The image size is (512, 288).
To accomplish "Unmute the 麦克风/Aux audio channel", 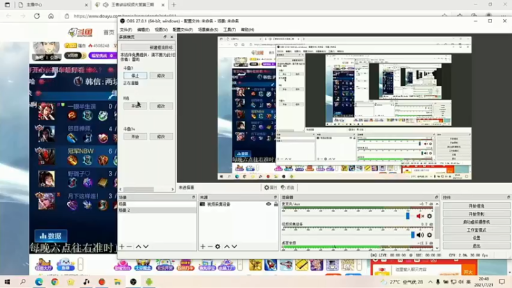I will click(420, 216).
